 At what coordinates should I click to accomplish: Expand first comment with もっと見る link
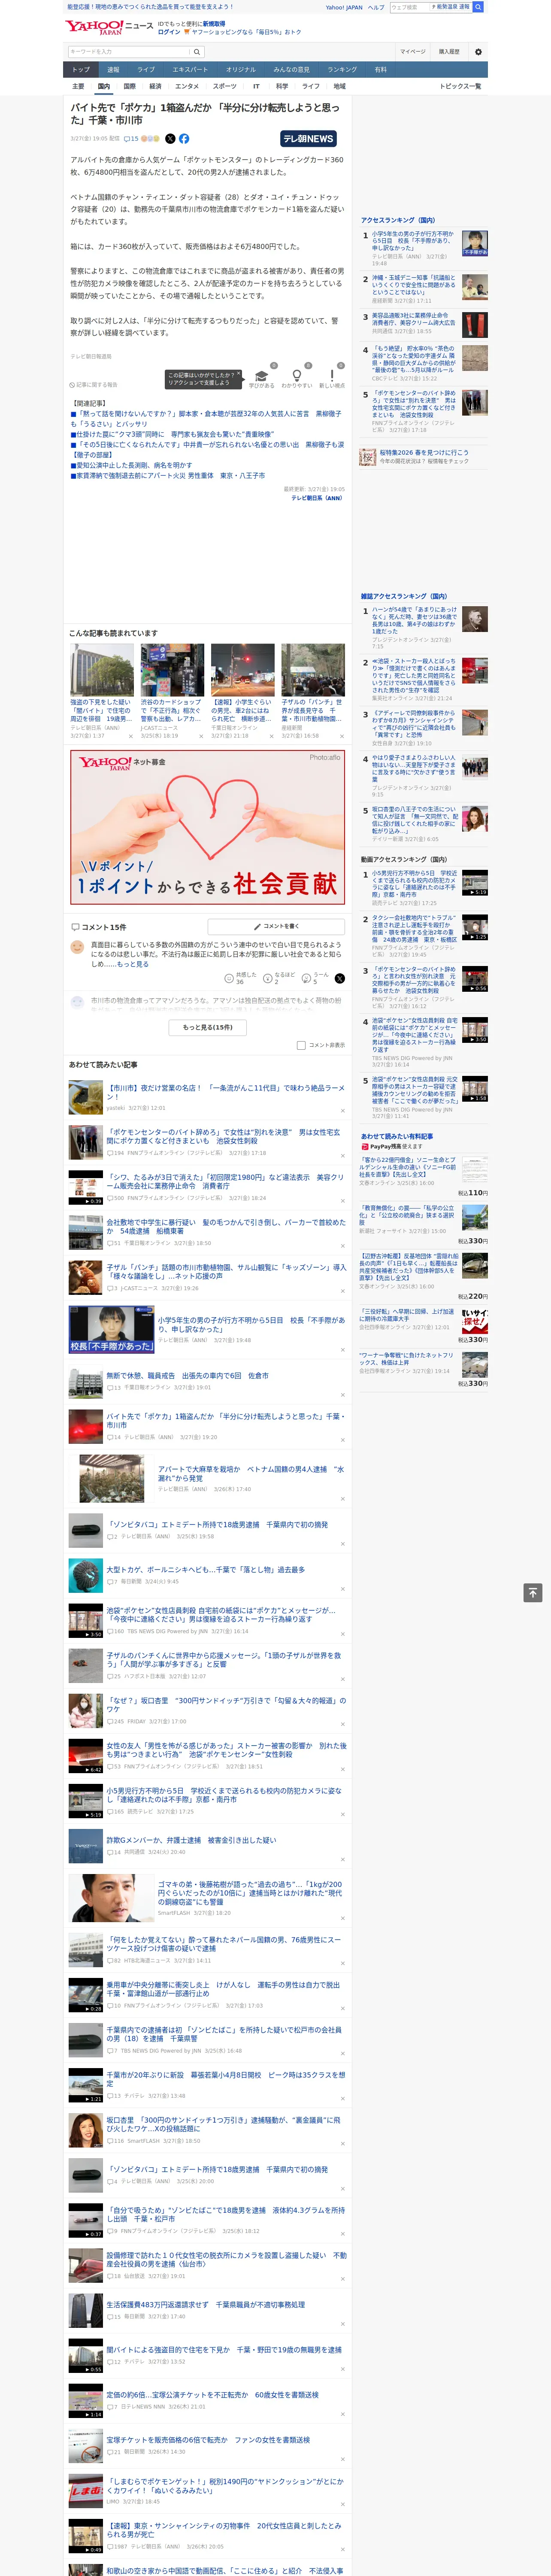(132, 964)
